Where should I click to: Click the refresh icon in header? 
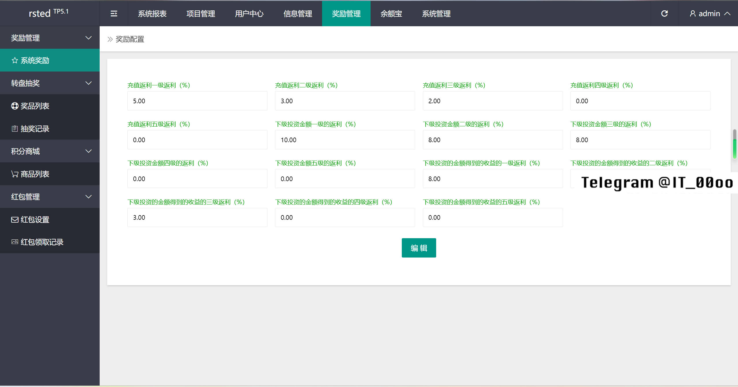click(x=664, y=14)
